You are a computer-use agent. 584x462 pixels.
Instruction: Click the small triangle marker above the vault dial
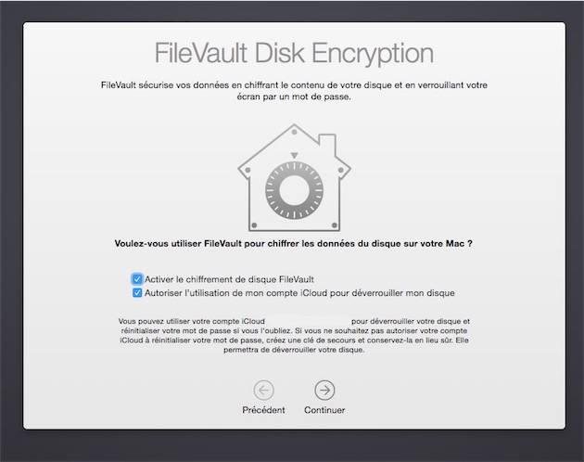click(x=295, y=154)
